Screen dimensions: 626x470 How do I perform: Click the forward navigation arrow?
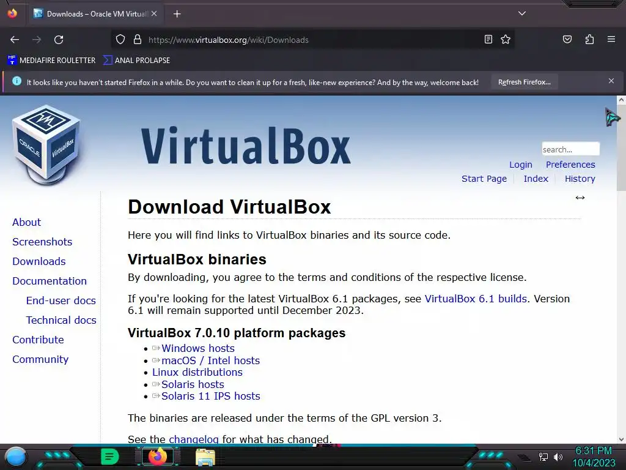(37, 40)
